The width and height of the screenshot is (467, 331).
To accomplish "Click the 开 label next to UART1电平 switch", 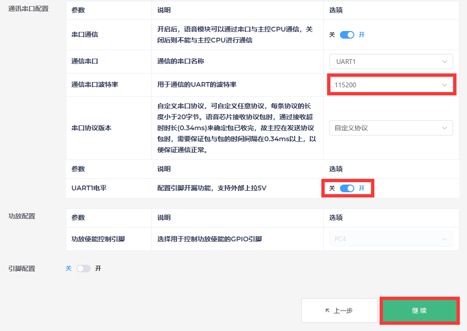I will point(362,188).
